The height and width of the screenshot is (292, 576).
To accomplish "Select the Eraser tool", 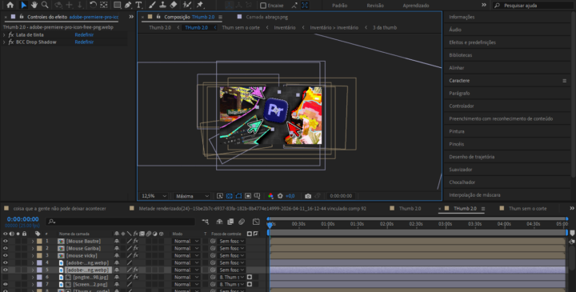I will 174,5.
